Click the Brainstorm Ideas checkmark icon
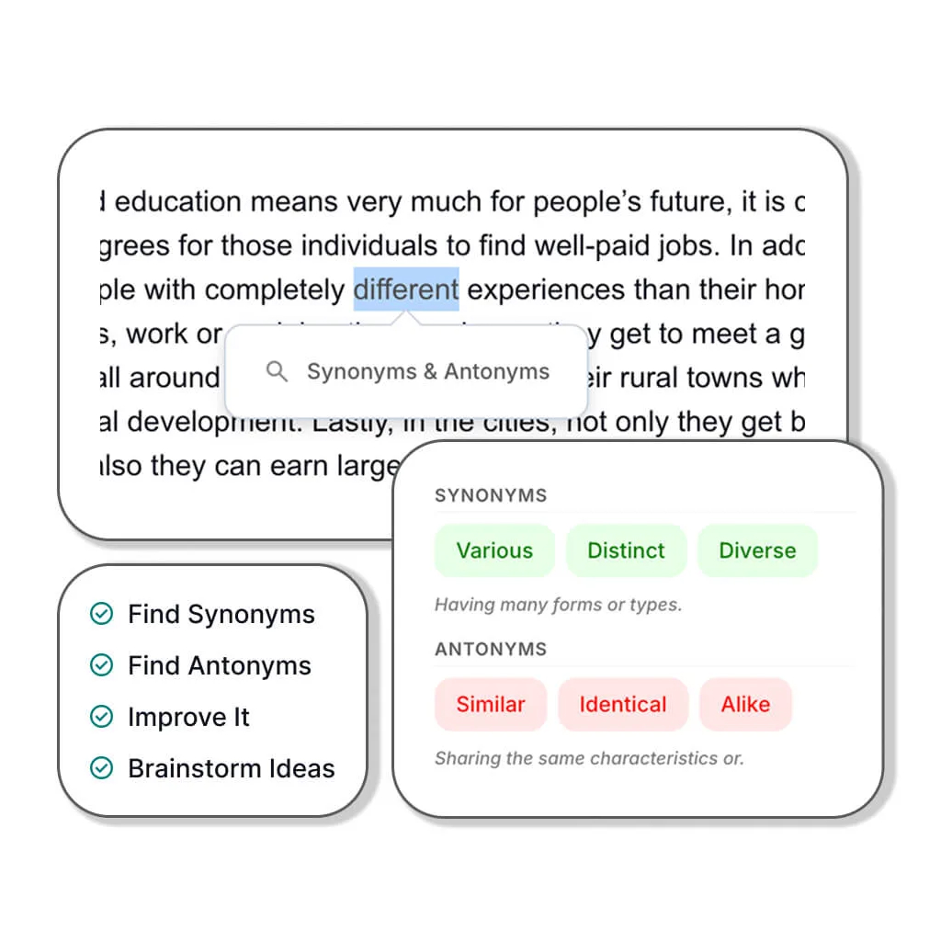Image resolution: width=941 pixels, height=941 pixels. click(101, 767)
